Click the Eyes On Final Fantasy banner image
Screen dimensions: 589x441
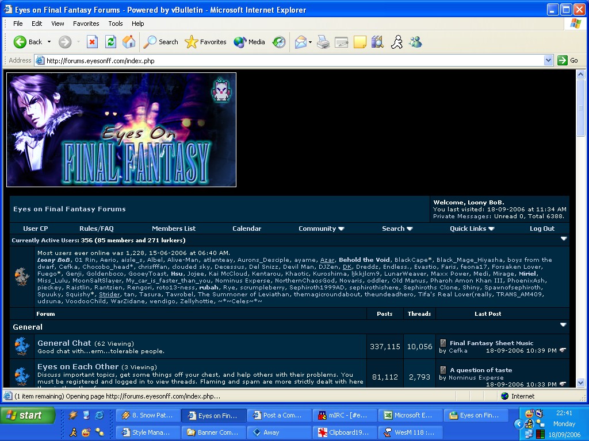pyautogui.click(x=121, y=130)
